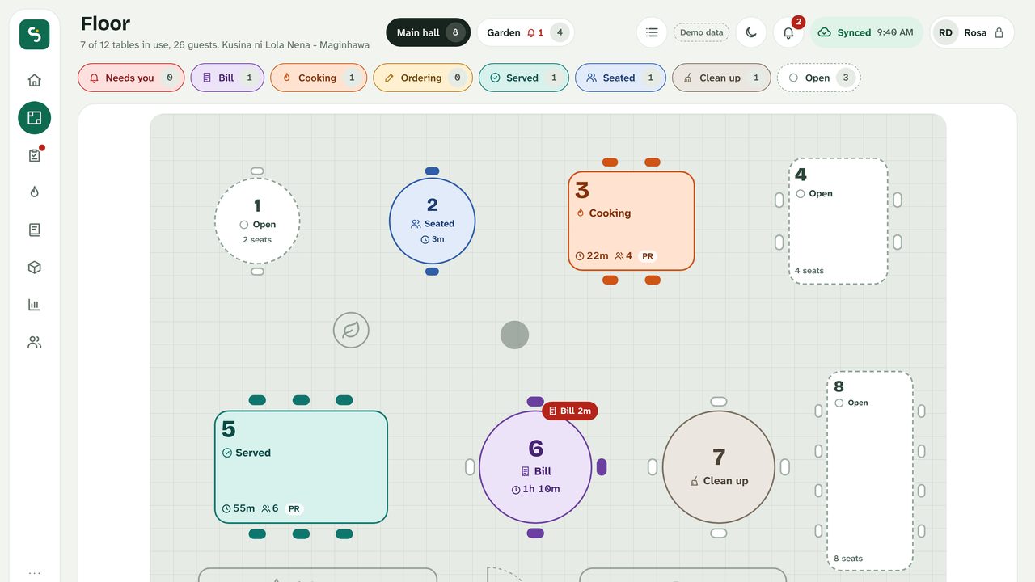Toggle the Needs you filter

(131, 78)
